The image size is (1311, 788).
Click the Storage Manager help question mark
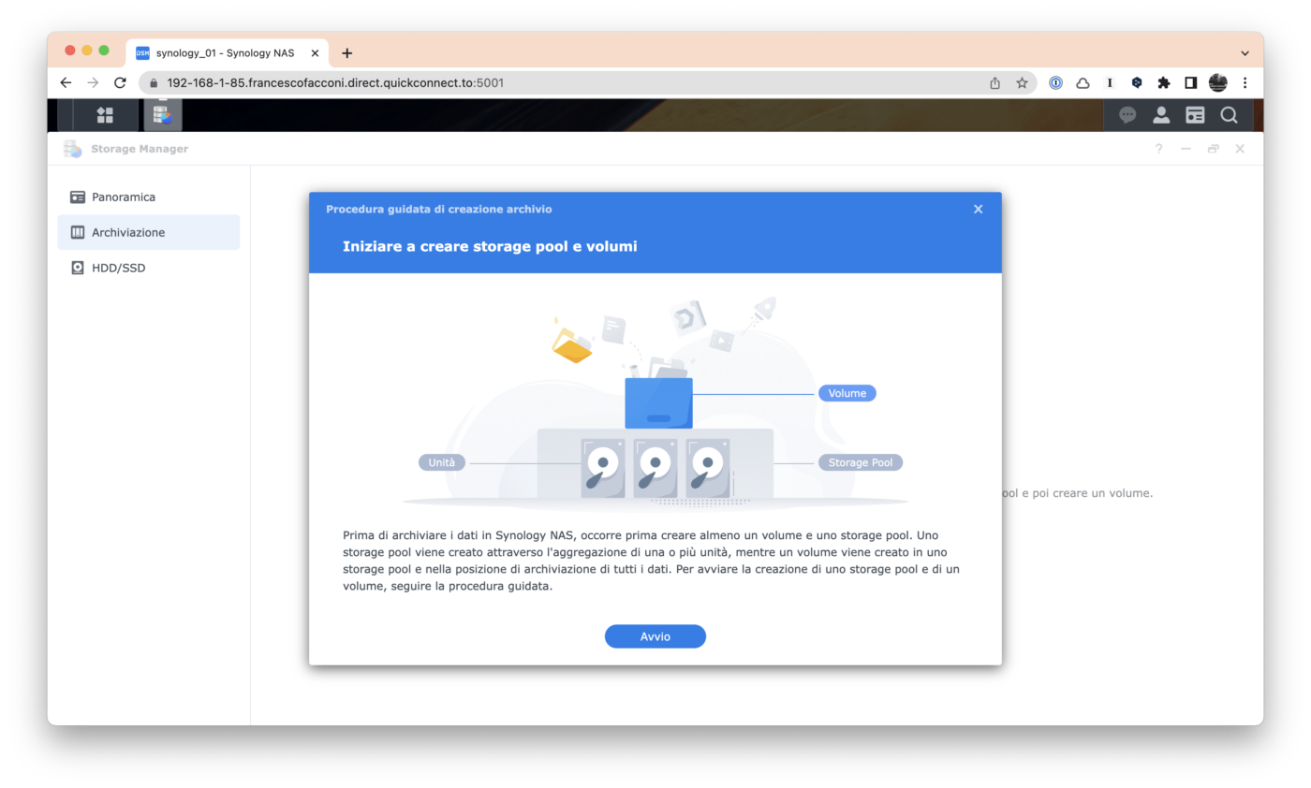tap(1159, 149)
